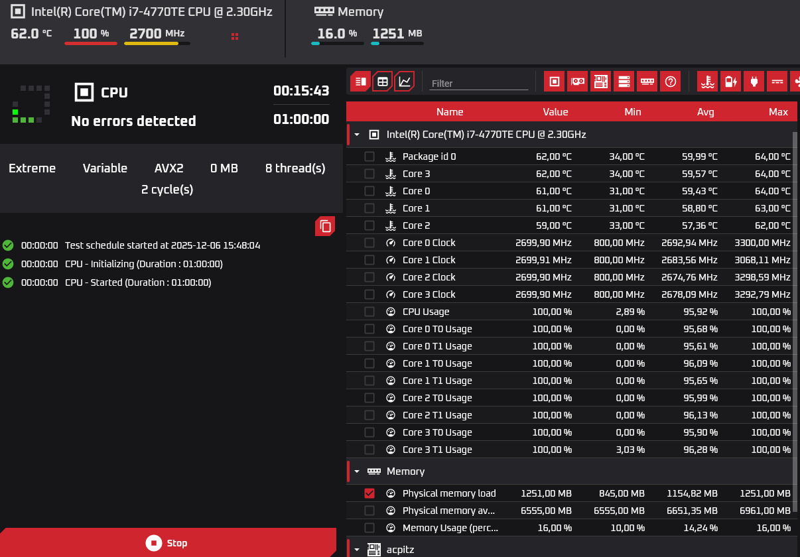
Task: Collapse the acpitz sensor group
Action: point(357,550)
